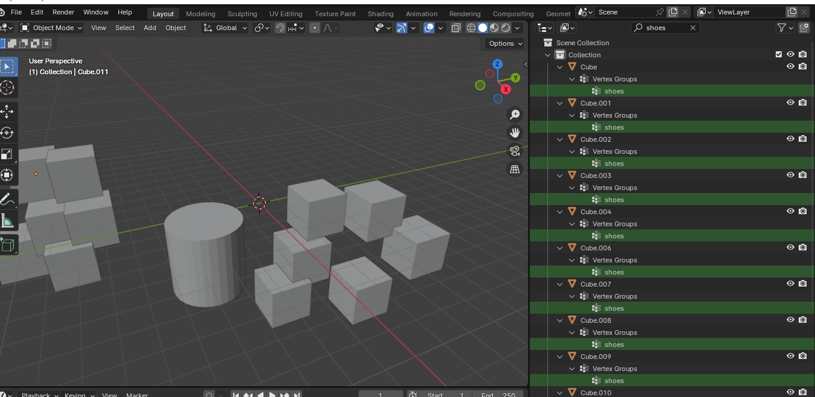
Task: Toggle X-ray display in the viewport header
Action: click(x=456, y=28)
